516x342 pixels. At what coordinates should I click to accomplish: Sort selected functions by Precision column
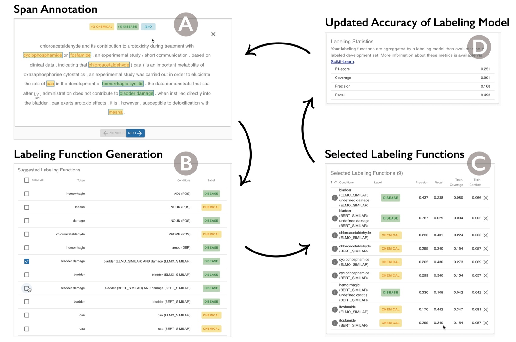[422, 183]
